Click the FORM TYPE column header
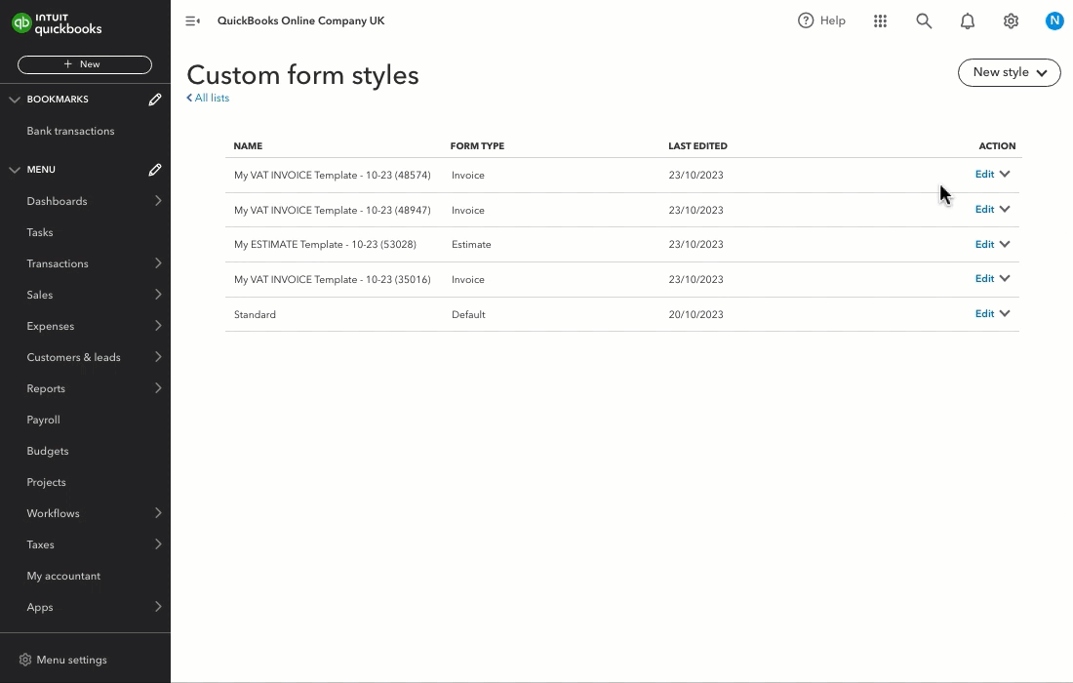The height and width of the screenshot is (683, 1073). [477, 145]
